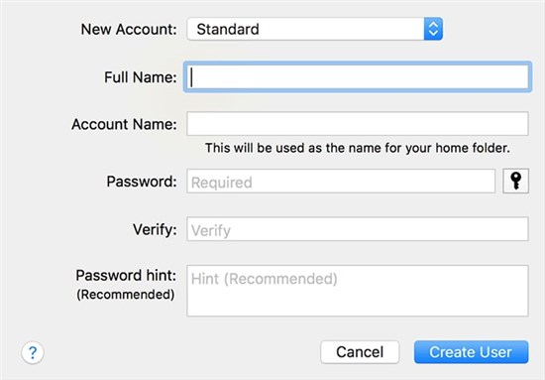The height and width of the screenshot is (380, 545).
Task: Open the New Account type dropdown showing Standard
Action: tap(314, 29)
